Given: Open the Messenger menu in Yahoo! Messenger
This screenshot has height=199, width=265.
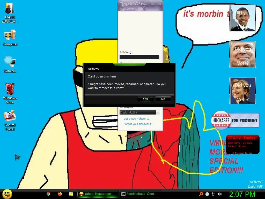Looking at the screenshot, I should click(127, 9).
